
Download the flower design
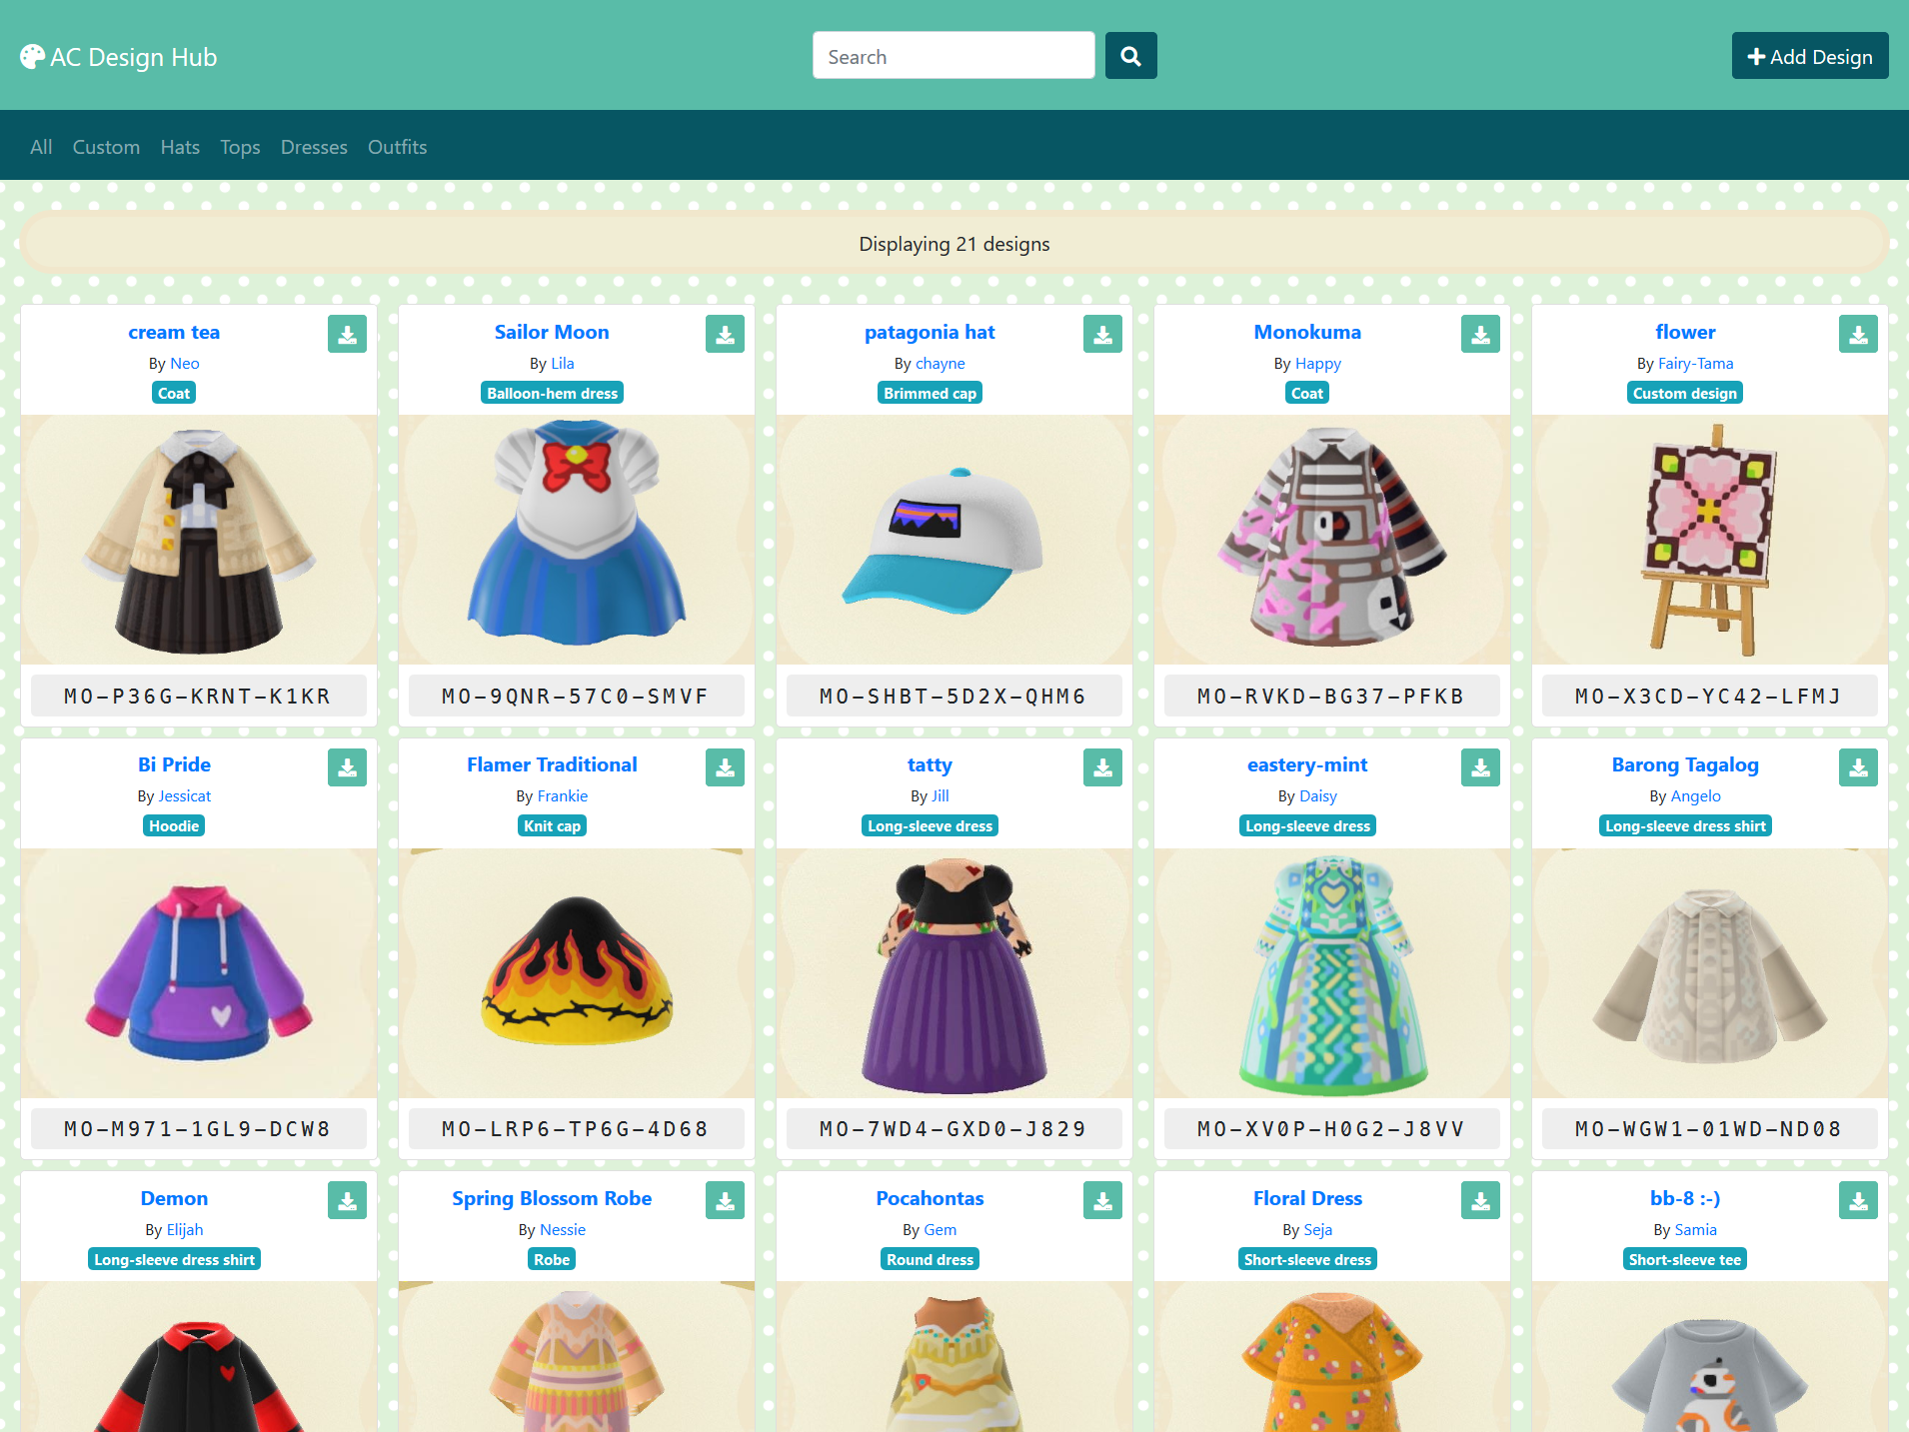coord(1858,335)
